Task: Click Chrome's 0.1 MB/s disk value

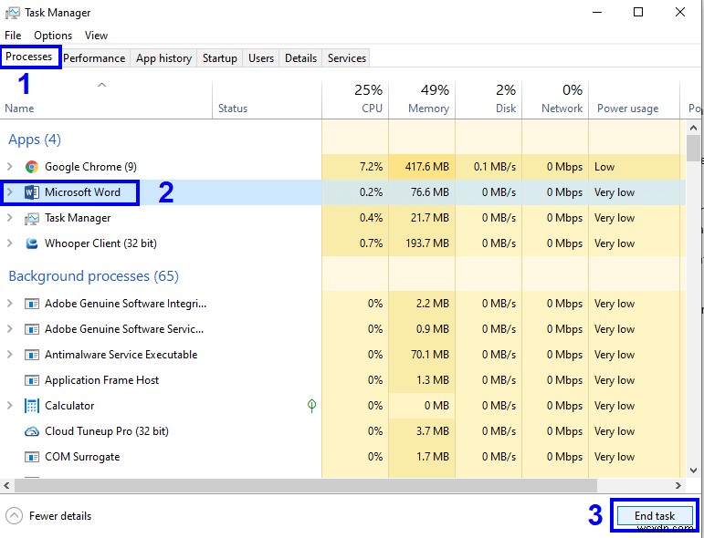Action: point(494,167)
